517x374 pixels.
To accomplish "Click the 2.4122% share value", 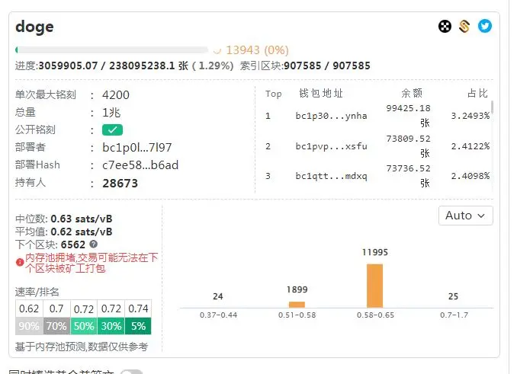I will (470, 146).
